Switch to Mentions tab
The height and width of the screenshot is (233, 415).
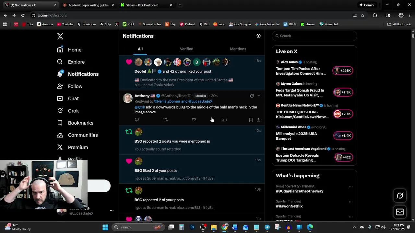tap(238, 49)
